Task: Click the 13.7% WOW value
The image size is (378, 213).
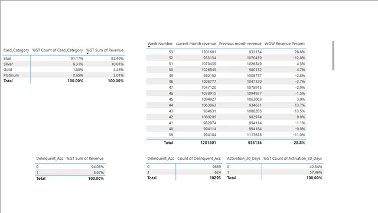Action: tap(299, 105)
